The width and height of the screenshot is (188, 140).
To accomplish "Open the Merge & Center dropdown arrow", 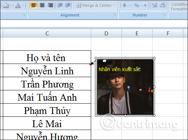I will pos(114,5).
